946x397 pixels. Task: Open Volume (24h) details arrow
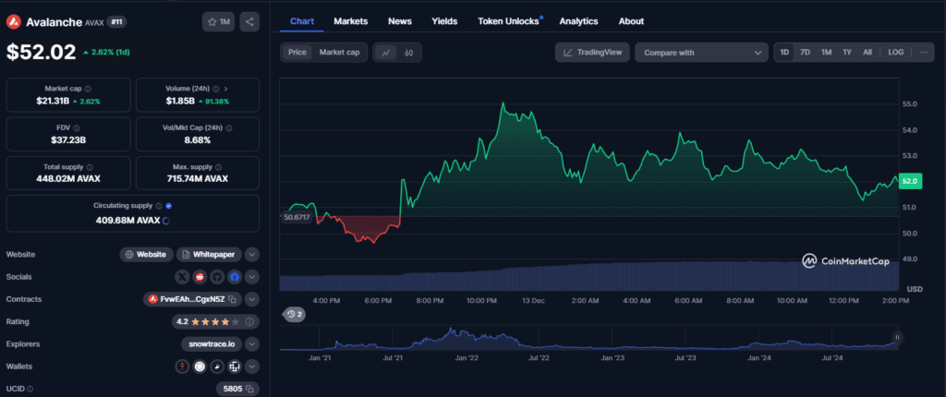coord(226,89)
